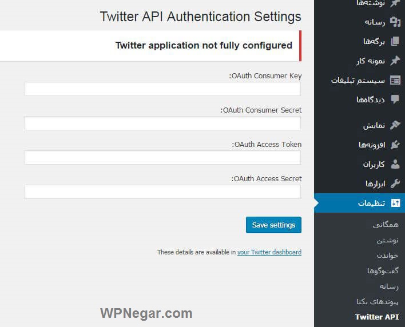This screenshot has width=405, height=327.
Task: Open the افزونه‌ها menu item
Action: (x=372, y=145)
